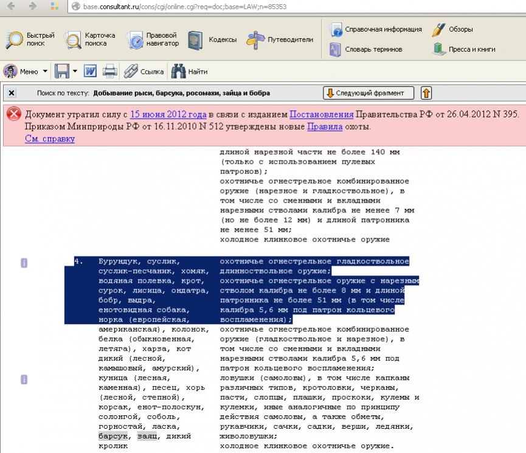This screenshot has width=526, height=453.
Task: Open Карточка поиска search card
Action: 89,40
